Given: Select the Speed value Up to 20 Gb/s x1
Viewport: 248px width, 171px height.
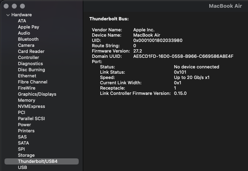Looking at the screenshot, I should click(191, 78).
